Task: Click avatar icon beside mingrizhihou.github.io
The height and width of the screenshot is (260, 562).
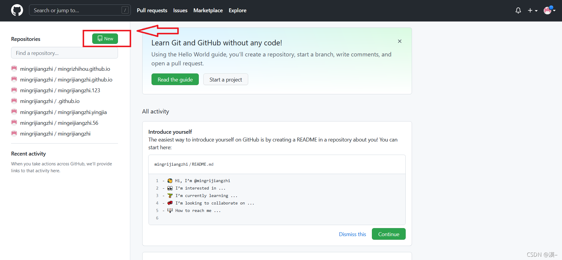Action: pyautogui.click(x=14, y=68)
